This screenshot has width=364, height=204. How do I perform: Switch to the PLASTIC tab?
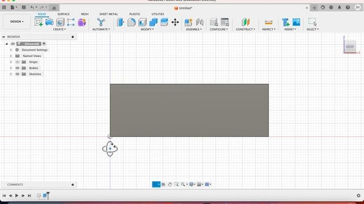pyautogui.click(x=135, y=14)
